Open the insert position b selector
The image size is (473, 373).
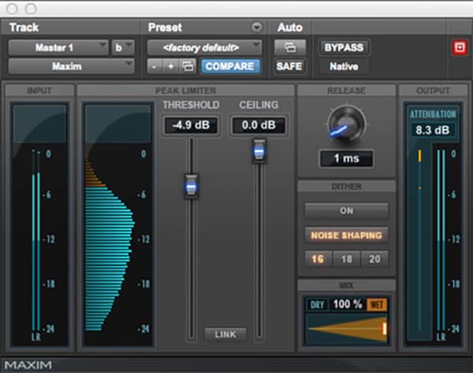pos(123,47)
